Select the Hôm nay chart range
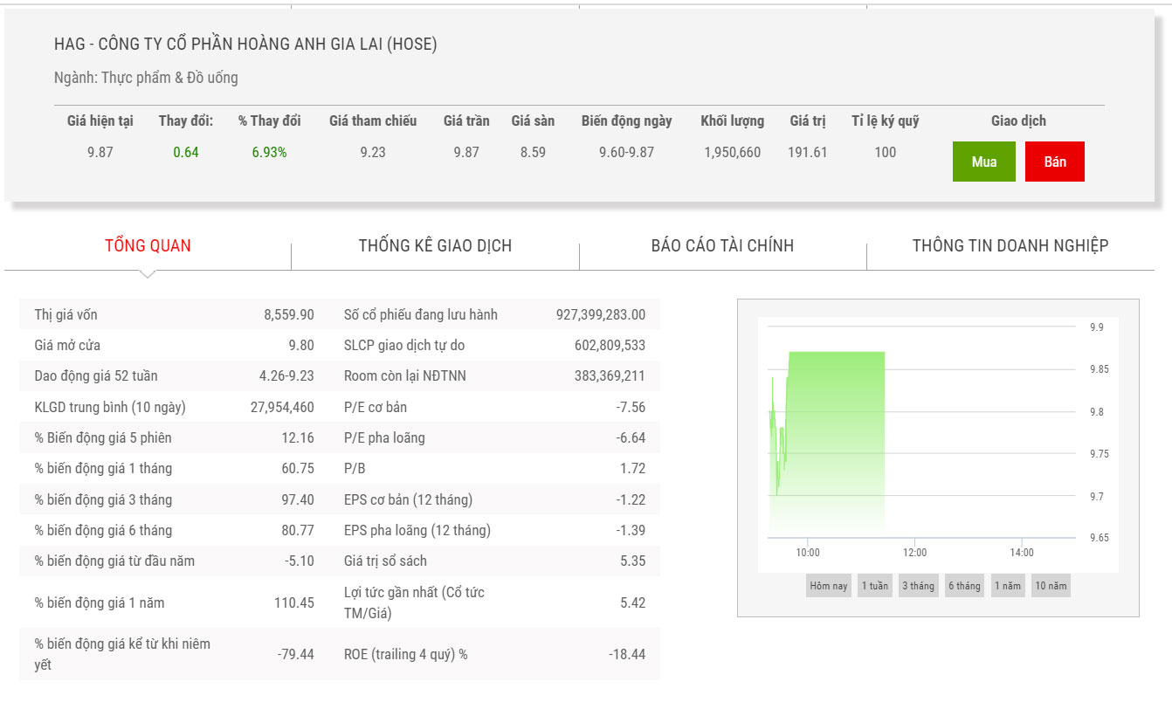 pyautogui.click(x=828, y=586)
